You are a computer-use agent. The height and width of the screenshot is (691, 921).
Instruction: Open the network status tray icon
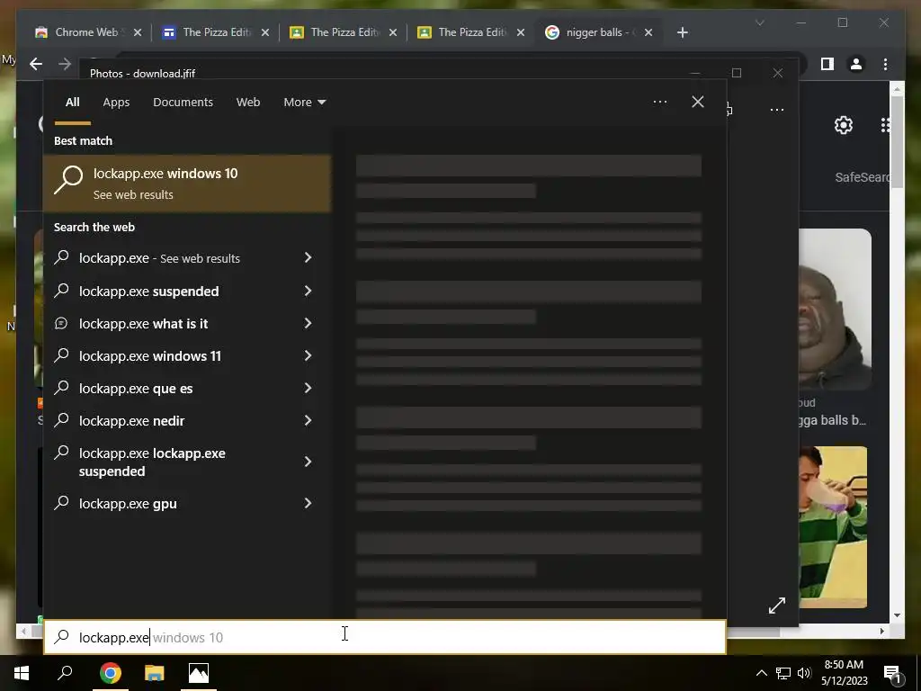click(783, 673)
